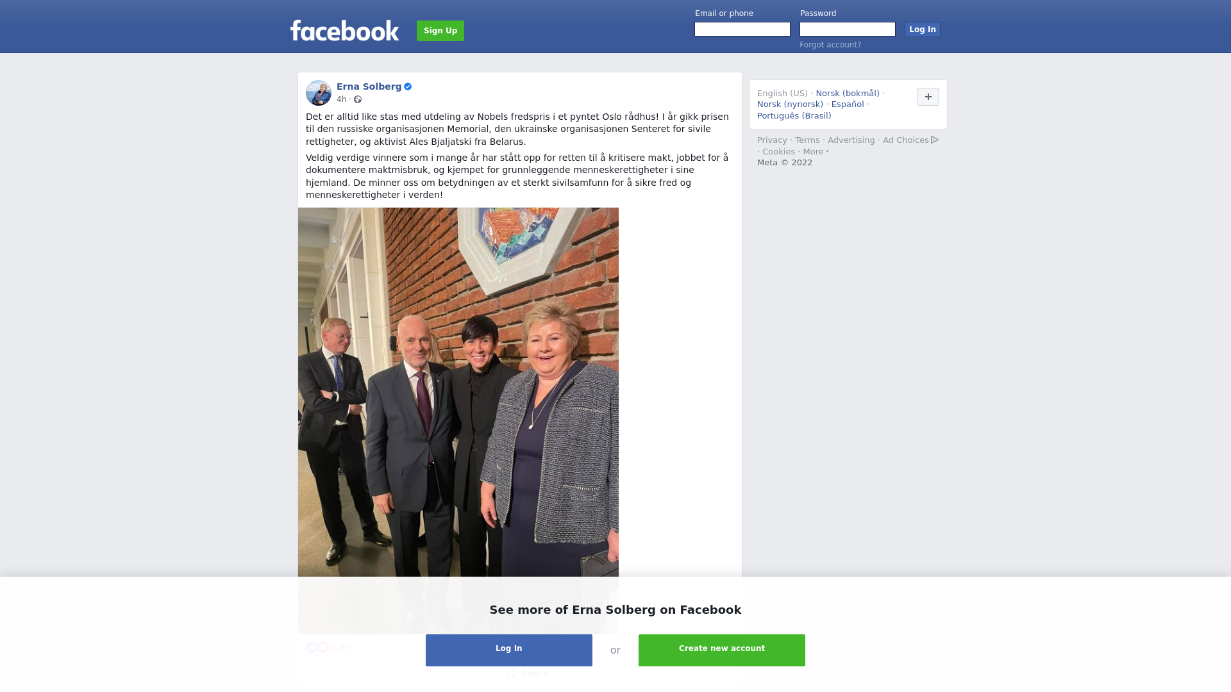Click the Facebook logo
Image resolution: width=1231 pixels, height=692 pixels.
tap(344, 30)
